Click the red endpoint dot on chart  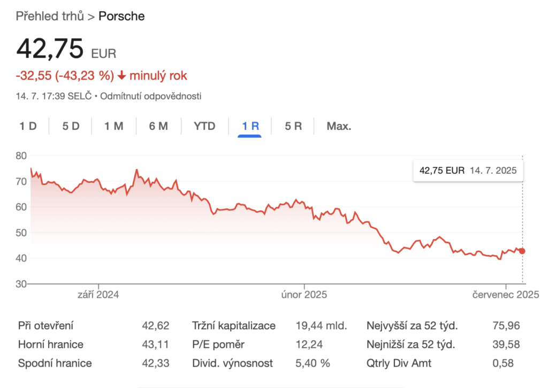pyautogui.click(x=522, y=251)
